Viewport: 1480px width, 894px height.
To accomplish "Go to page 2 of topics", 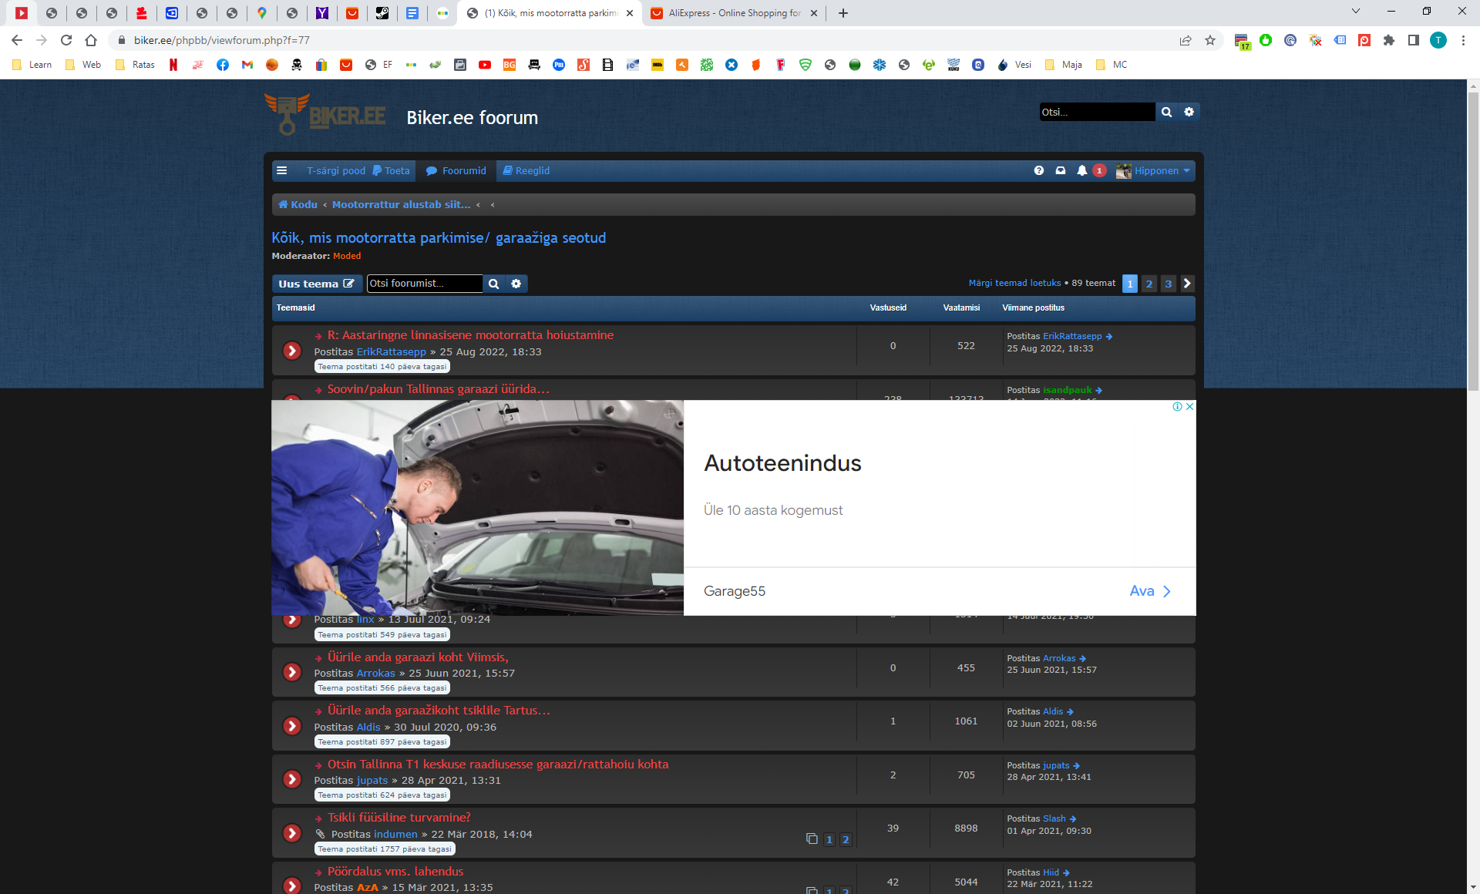I will click(1149, 284).
